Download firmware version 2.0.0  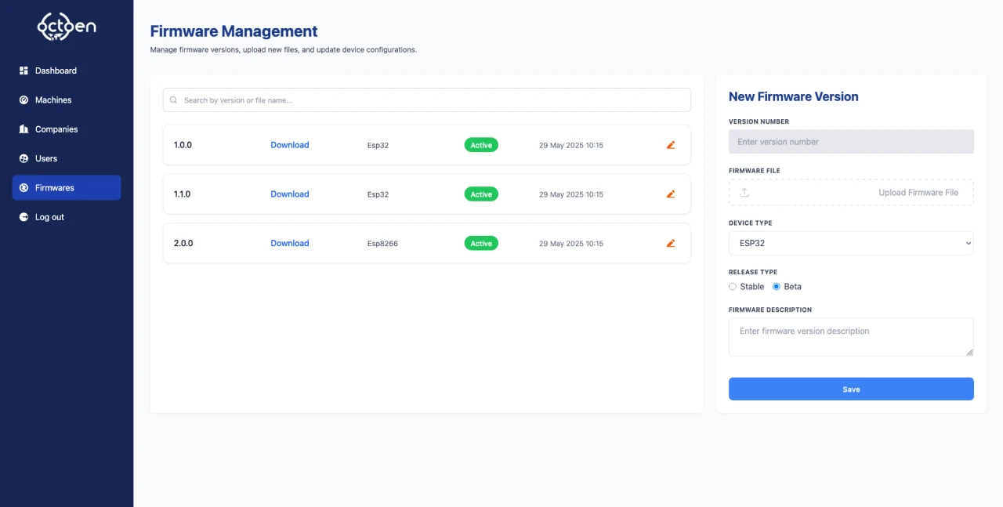coord(289,243)
